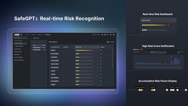Open the help icon in top bar

tap(102, 35)
